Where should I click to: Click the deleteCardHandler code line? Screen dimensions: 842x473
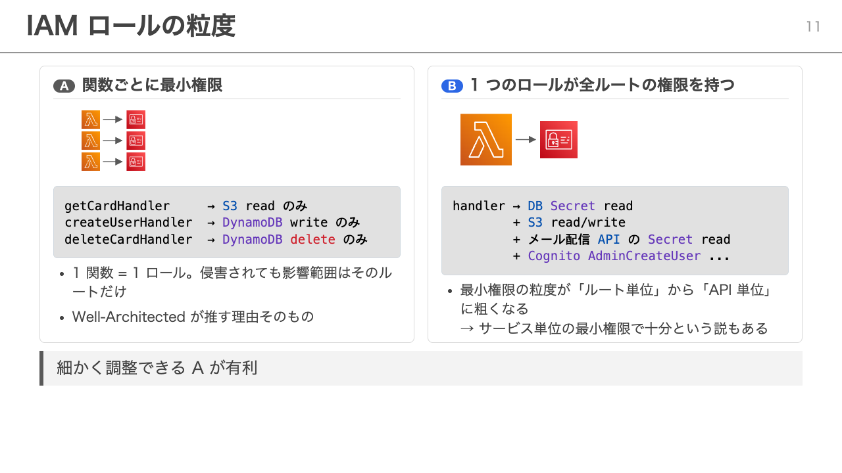pyautogui.click(x=216, y=240)
